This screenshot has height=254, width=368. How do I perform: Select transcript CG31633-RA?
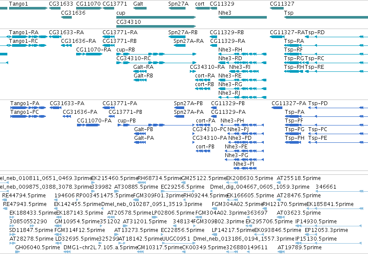pos(66,32)
